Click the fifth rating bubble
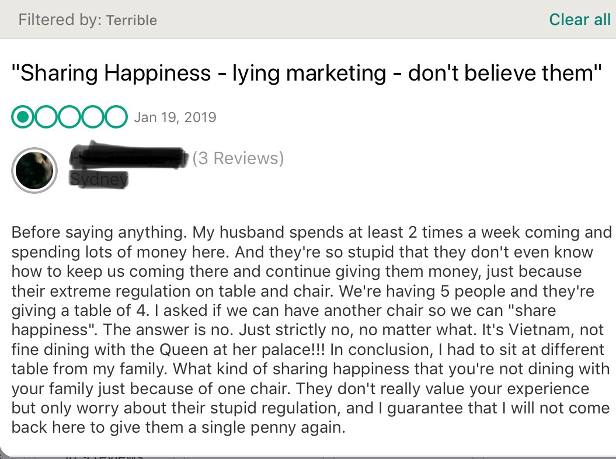The width and height of the screenshot is (616, 459). (116, 117)
